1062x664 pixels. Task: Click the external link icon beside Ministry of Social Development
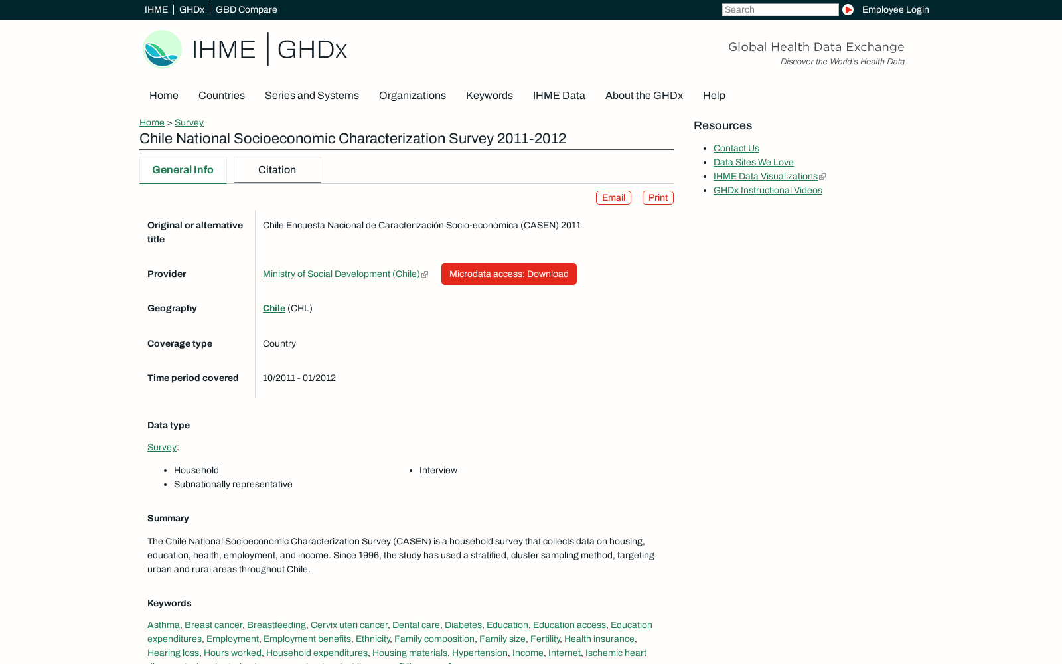pos(425,274)
